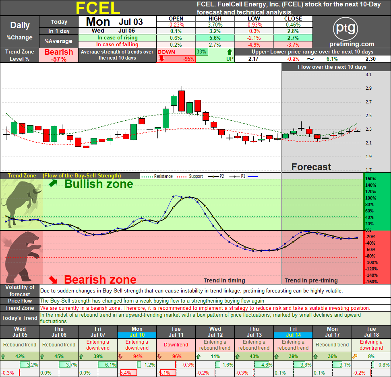Viewport: 391px width, 377px height.
Task: Select the 'Trend in timing' label
Action: click(224, 280)
